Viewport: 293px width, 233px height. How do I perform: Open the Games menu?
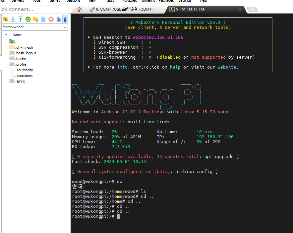pyautogui.click(x=55, y=1)
